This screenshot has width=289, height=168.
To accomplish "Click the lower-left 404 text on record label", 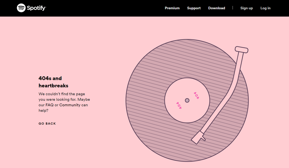I will (x=179, y=105).
